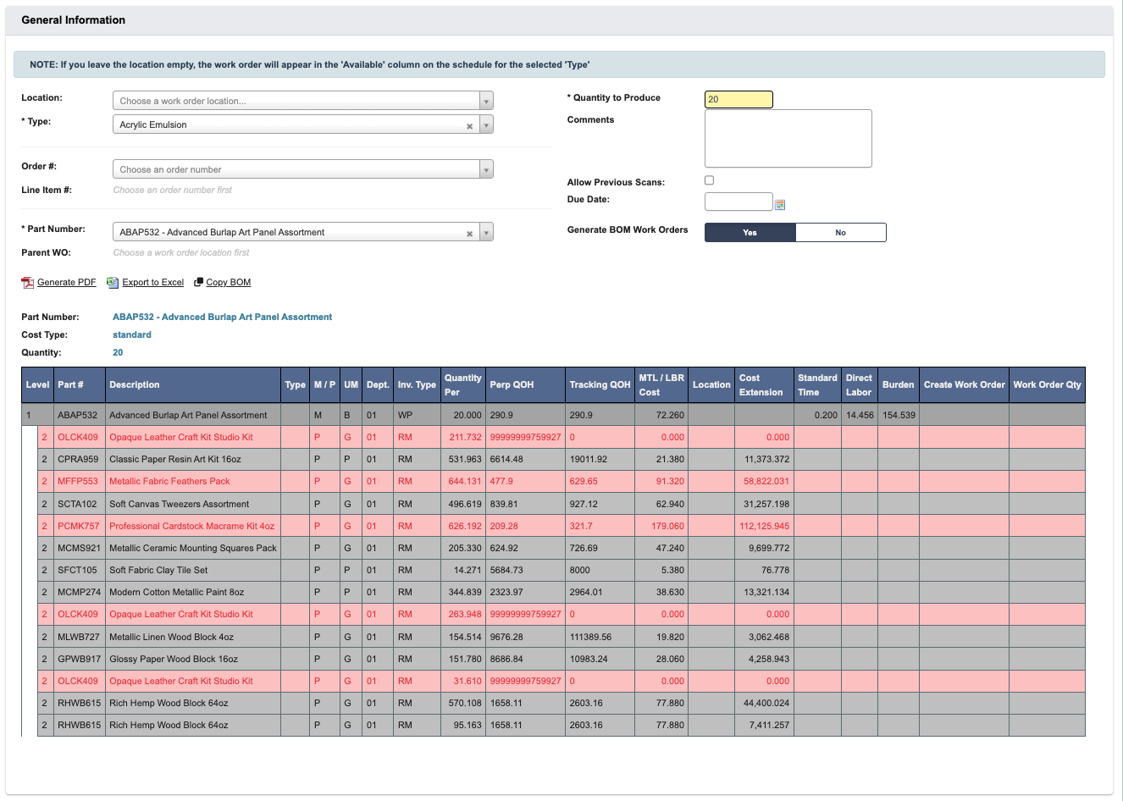1123x801 pixels.
Task: Click the Copy BOM clipboard icon
Action: [x=198, y=282]
